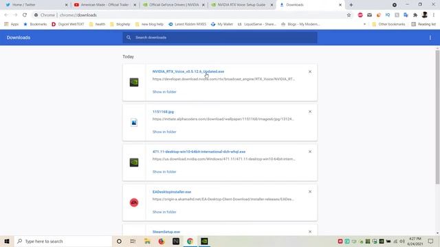Image resolution: width=440 pixels, height=247 pixels.
Task: Open the IQ extension icon
Action: (x=388, y=15)
